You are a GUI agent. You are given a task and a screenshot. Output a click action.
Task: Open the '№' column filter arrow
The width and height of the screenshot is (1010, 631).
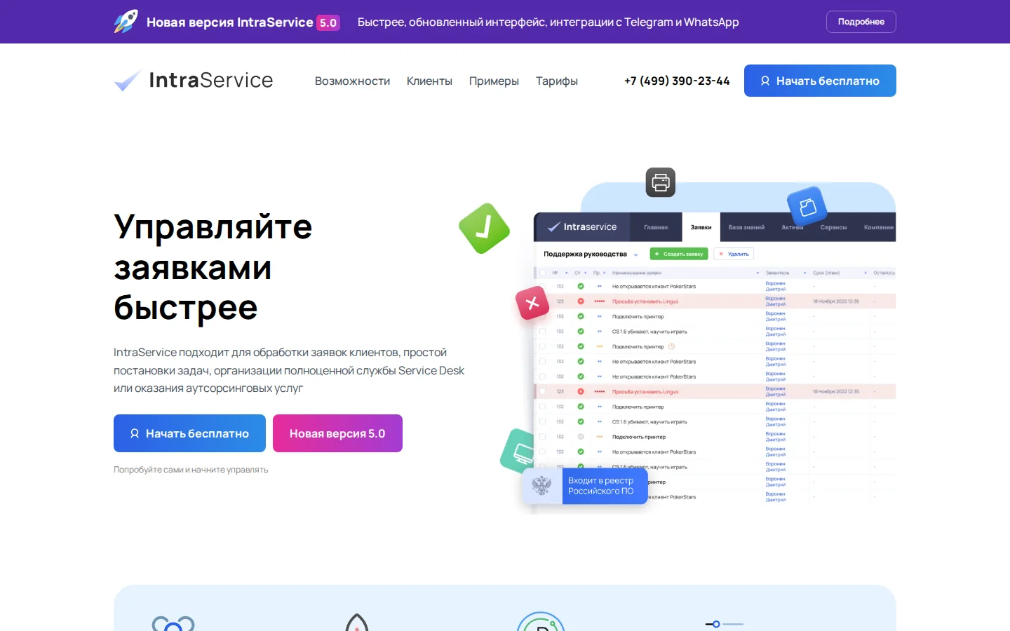point(566,273)
